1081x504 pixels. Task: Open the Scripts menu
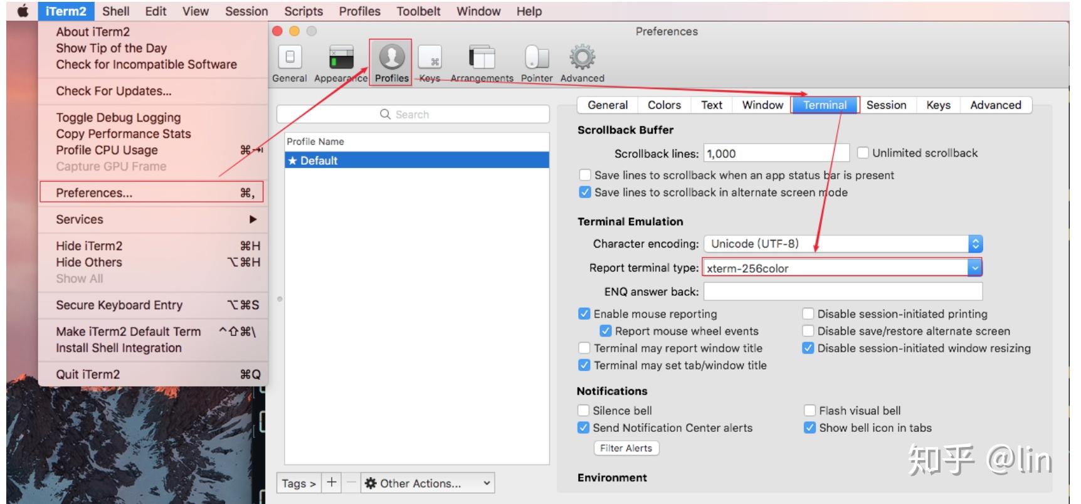303,11
